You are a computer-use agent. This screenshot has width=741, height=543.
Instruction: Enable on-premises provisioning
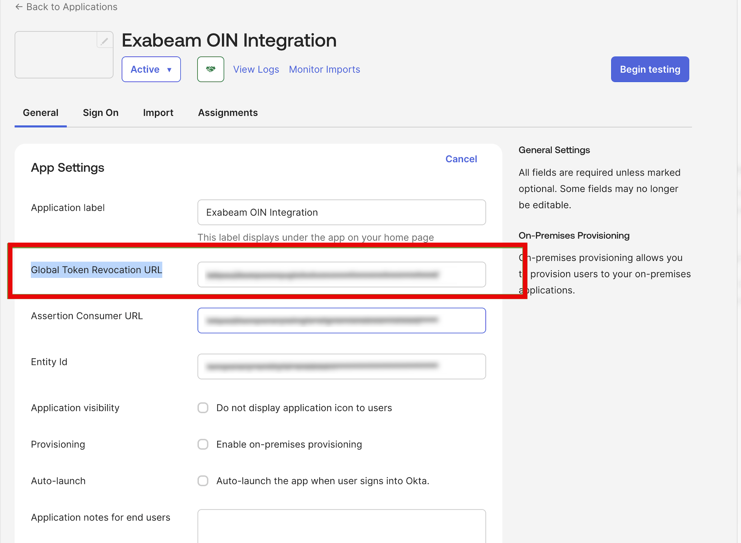tap(203, 444)
